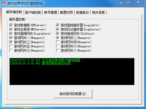This screenshot has width=146, height=109.
Task: Switch to 数据备份 tab
Action: [82, 12]
